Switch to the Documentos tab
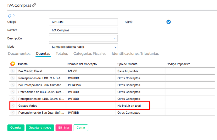Image resolution: width=217 pixels, height=140 pixels. [19, 54]
